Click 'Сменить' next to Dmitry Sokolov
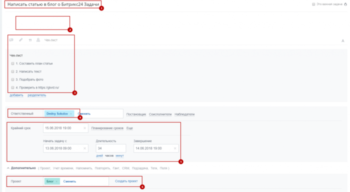350x192 pixels. click(x=84, y=114)
